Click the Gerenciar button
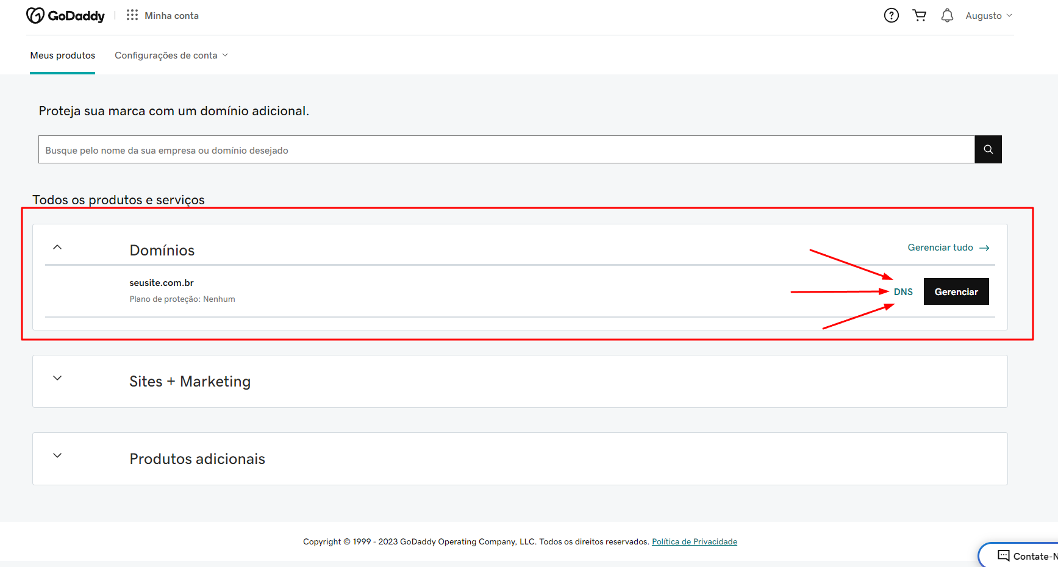Image resolution: width=1058 pixels, height=567 pixels. click(956, 291)
